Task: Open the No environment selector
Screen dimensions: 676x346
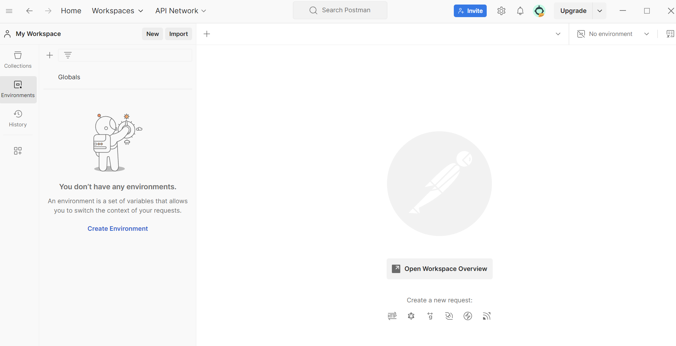Action: pyautogui.click(x=613, y=34)
